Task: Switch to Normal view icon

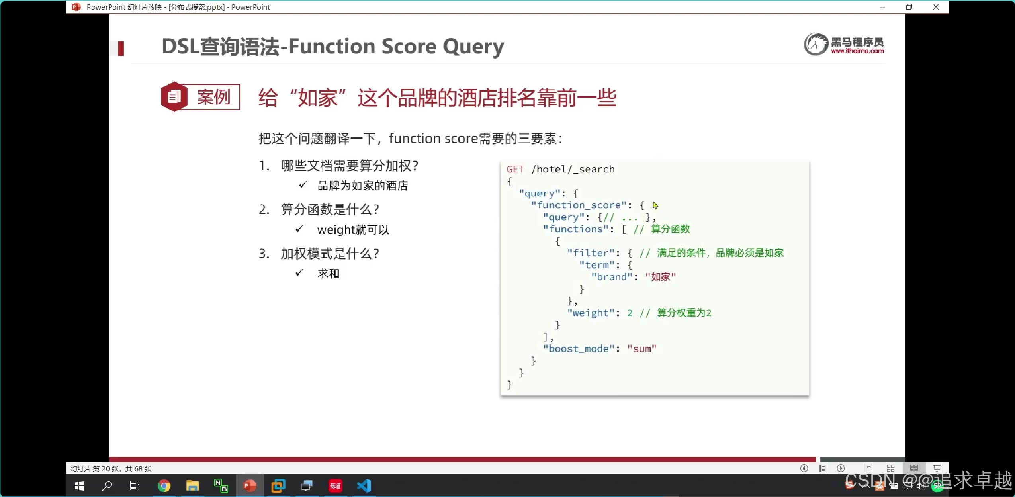Action: 868,468
